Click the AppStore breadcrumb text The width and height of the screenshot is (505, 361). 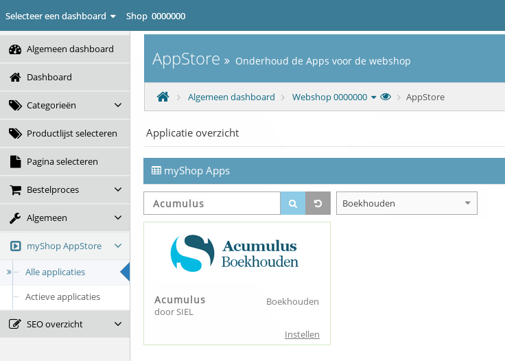tap(425, 97)
